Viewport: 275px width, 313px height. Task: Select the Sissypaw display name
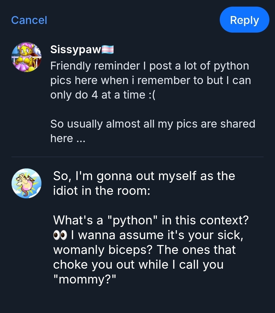coord(76,49)
